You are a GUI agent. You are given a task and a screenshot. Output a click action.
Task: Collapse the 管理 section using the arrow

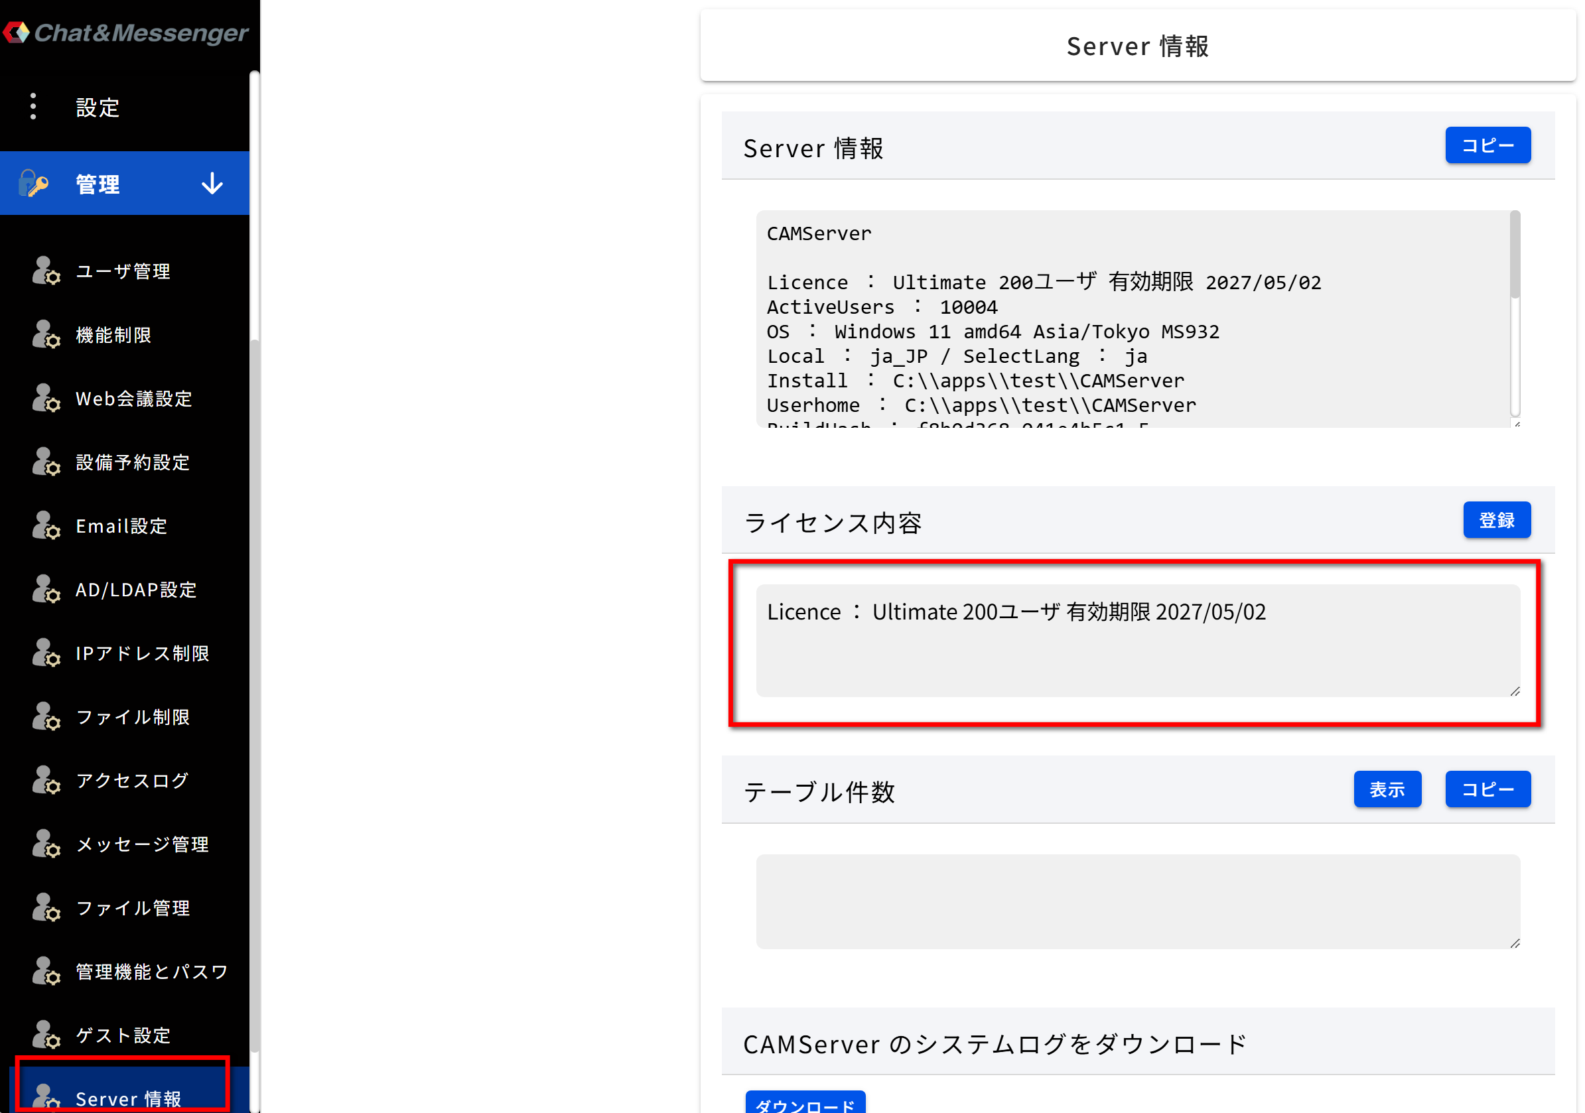(x=212, y=184)
